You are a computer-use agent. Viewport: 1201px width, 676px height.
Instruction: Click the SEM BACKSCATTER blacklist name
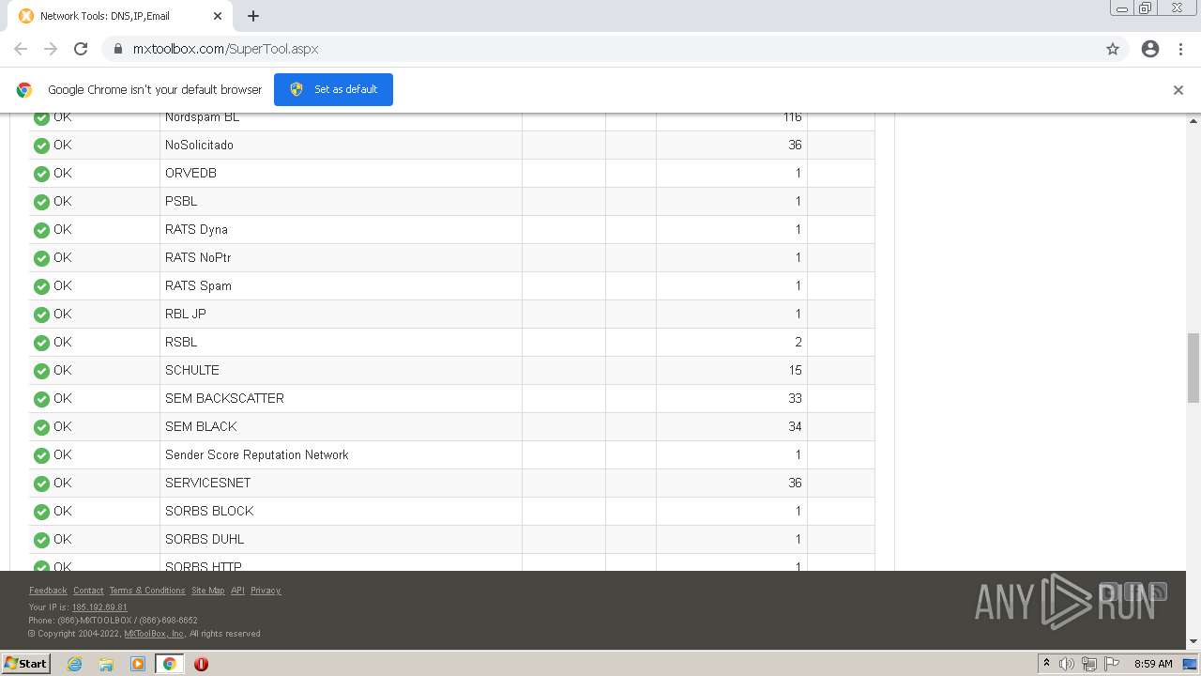point(224,399)
